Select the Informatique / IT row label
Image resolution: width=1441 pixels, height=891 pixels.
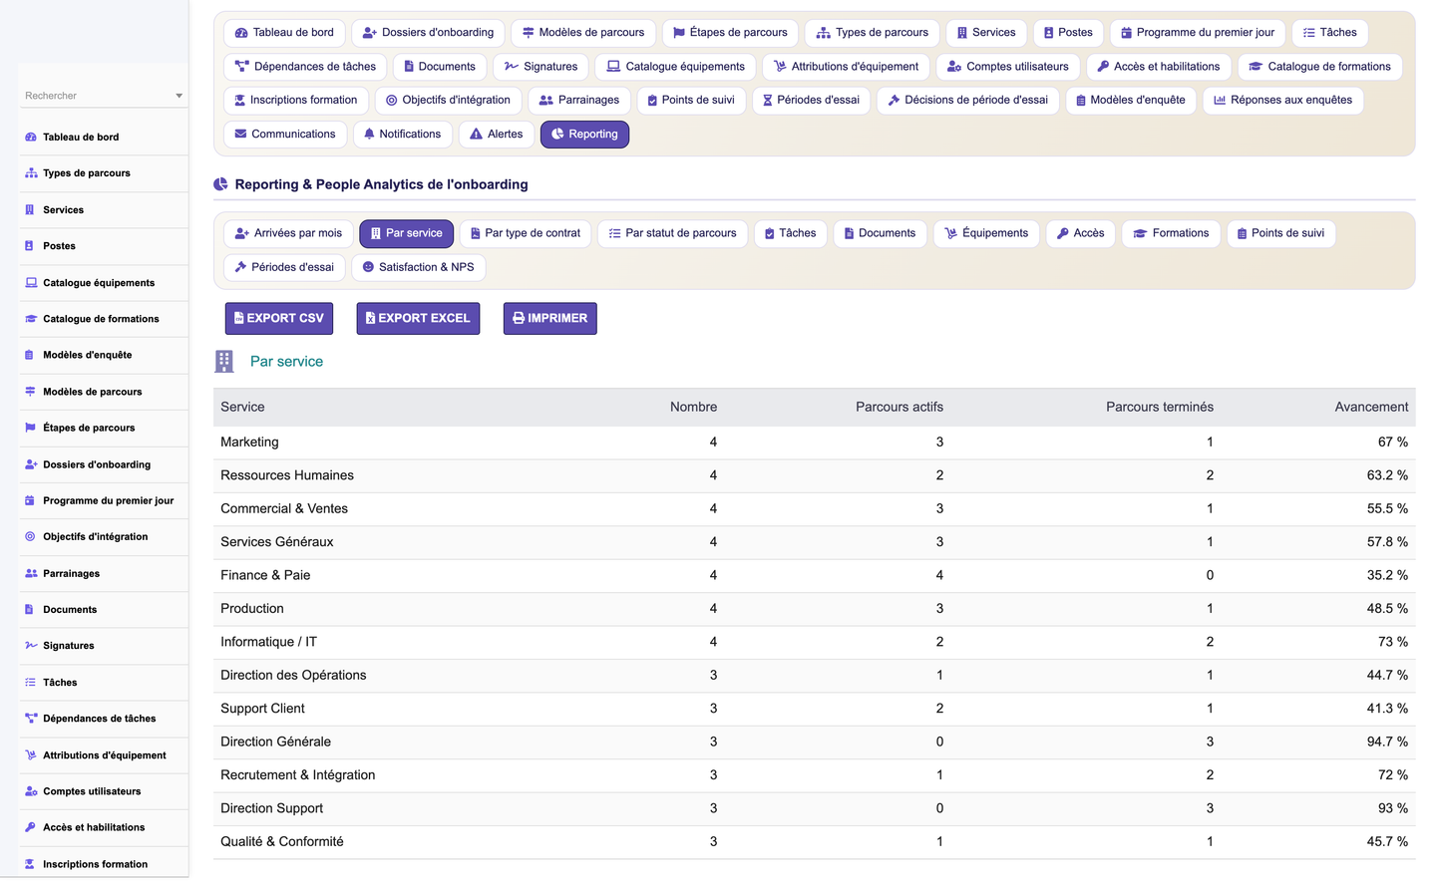268,642
